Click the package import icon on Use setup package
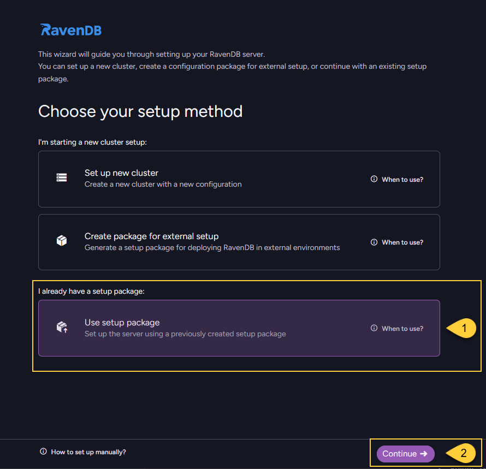 pos(61,326)
